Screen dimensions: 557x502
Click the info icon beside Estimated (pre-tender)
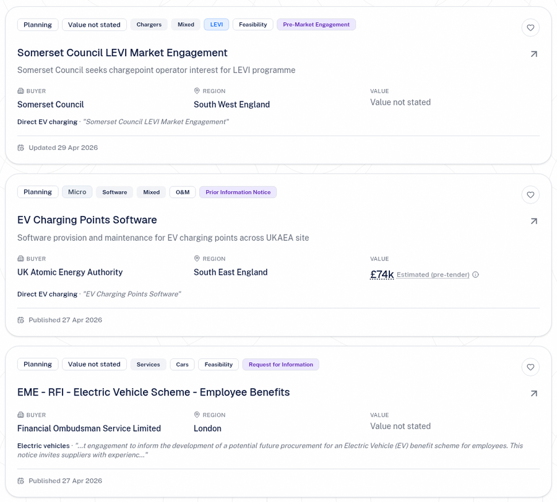click(x=476, y=275)
